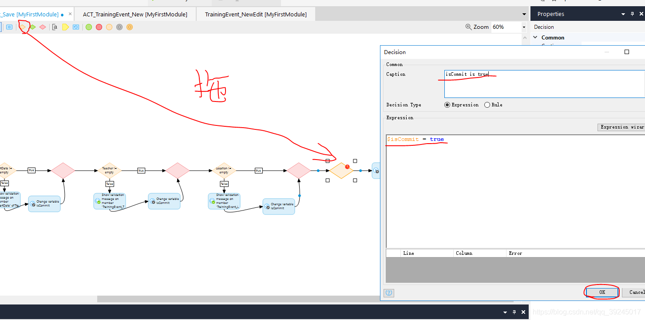Screen dimensions: 645x320
Task: Open the Zoom percentage dropdown
Action: pos(524,27)
